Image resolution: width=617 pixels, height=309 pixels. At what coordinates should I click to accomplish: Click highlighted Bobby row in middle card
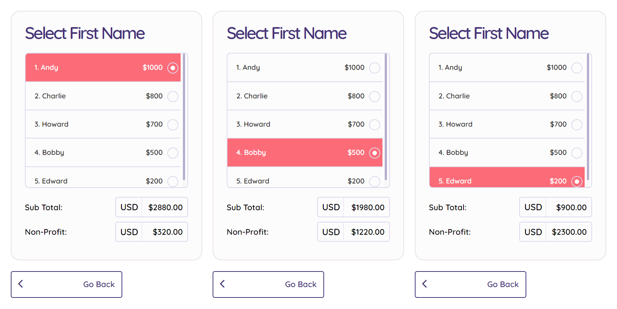tap(305, 153)
